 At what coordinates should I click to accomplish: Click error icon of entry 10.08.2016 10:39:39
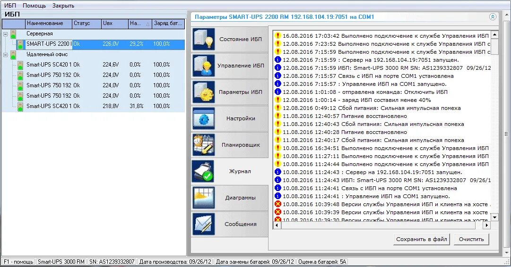coord(277,212)
